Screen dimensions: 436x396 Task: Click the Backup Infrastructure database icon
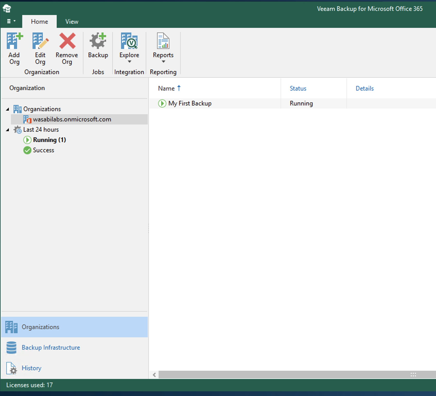coord(11,348)
